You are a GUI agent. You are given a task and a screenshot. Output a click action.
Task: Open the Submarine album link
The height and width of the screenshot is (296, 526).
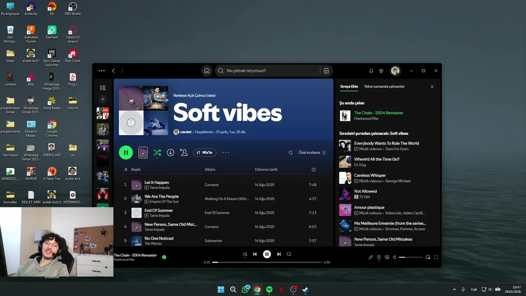point(213,240)
